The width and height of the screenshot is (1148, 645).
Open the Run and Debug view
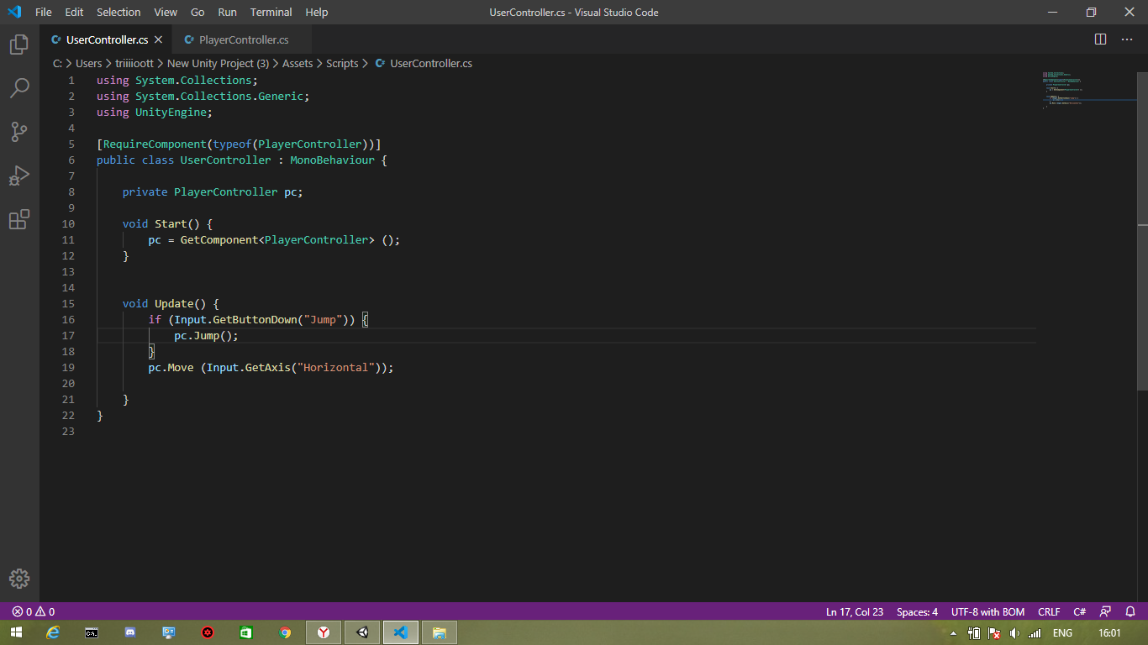click(19, 175)
